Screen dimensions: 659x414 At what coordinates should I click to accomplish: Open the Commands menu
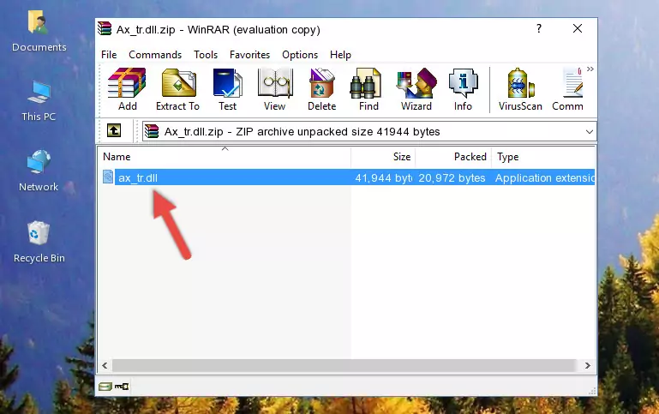pos(155,55)
